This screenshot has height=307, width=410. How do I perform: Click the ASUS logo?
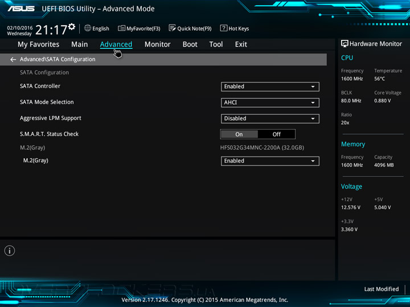[21, 9]
